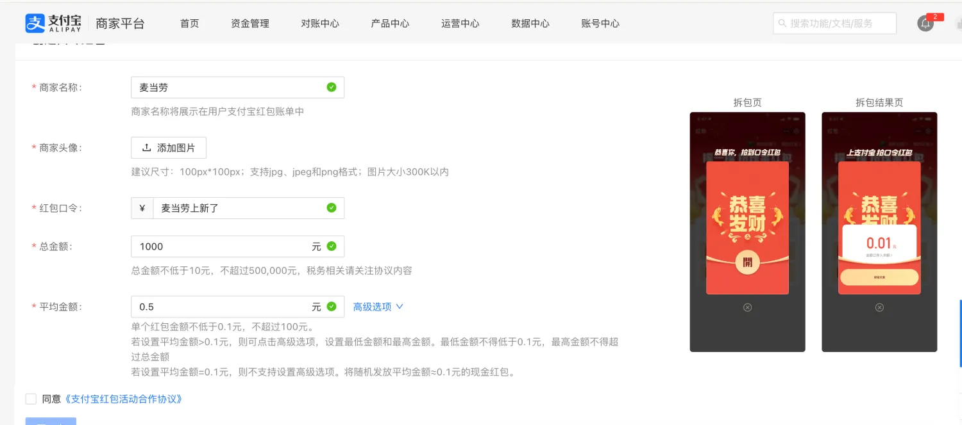
Task: Click the green checkmark in 平均金额 field
Action: pos(332,307)
